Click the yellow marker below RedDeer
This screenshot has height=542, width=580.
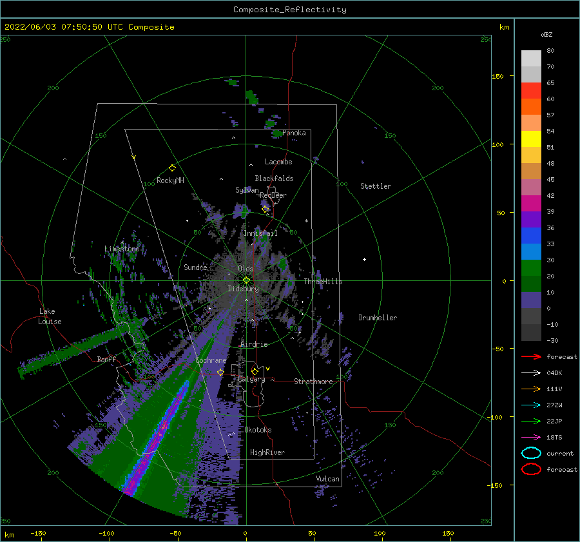266,209
